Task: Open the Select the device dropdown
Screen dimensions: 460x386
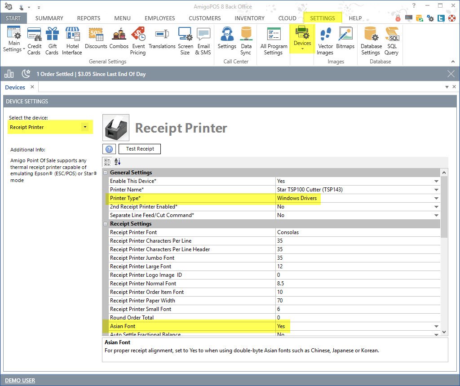Action: click(x=85, y=127)
